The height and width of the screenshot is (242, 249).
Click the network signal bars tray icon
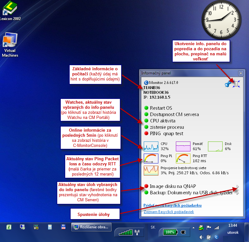217,228
